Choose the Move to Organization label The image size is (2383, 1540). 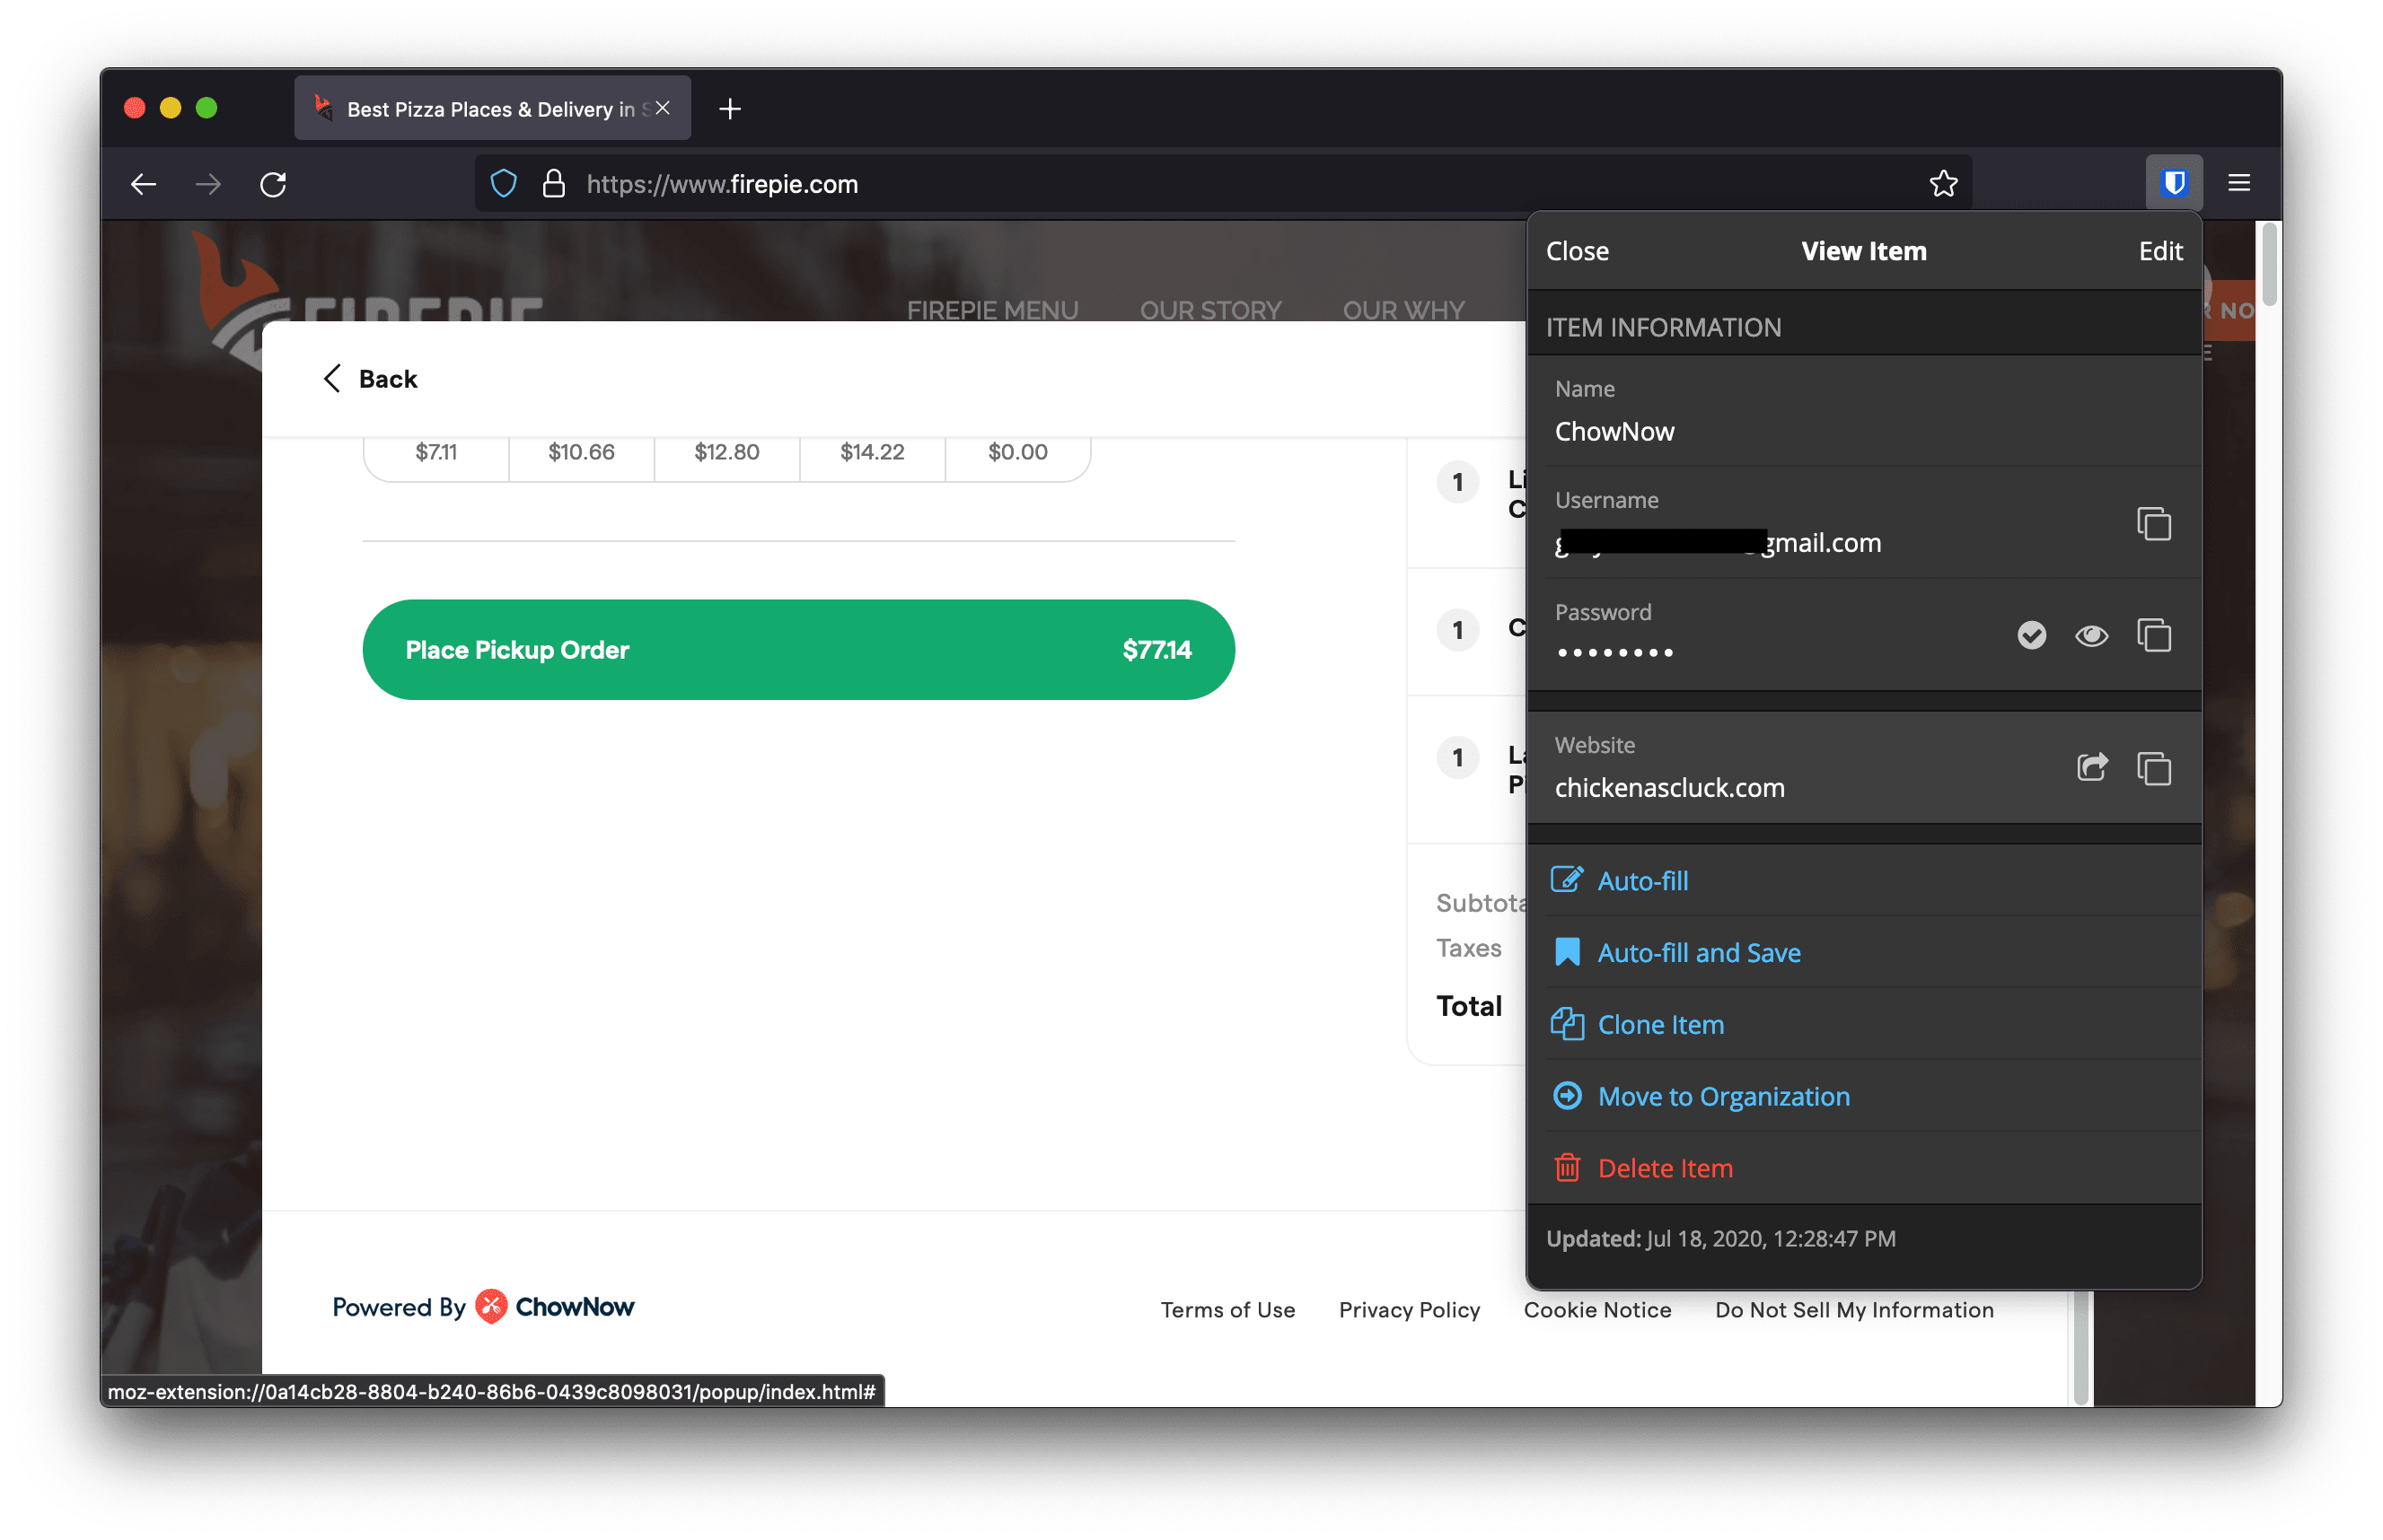click(x=1723, y=1096)
